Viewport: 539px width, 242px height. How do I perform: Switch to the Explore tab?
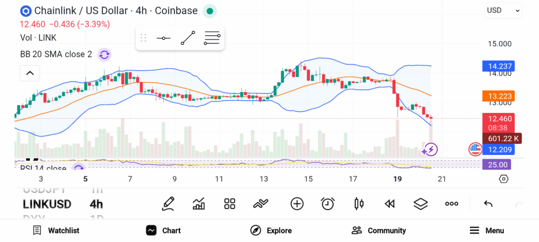point(271,230)
